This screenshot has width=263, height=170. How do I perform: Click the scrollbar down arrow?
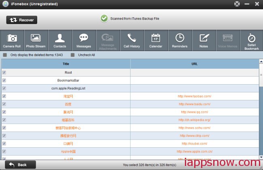(261, 157)
